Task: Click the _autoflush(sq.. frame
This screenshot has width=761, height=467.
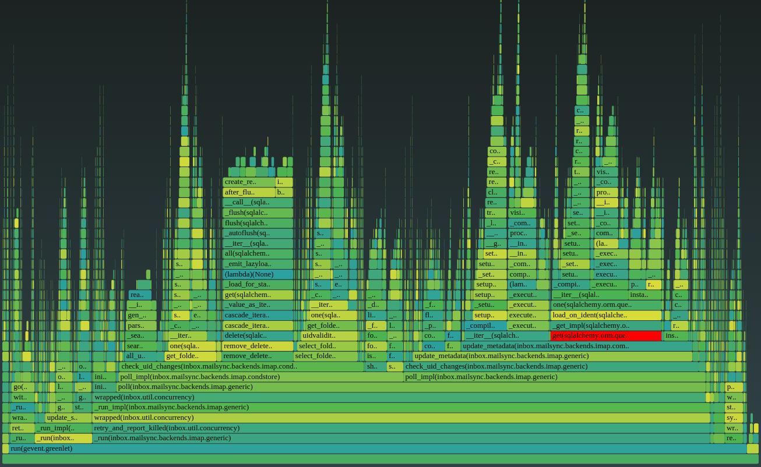Action: coord(258,233)
